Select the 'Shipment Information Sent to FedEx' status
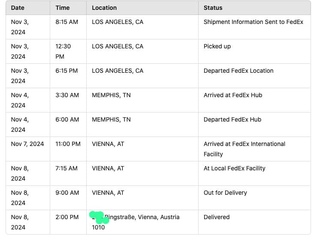The width and height of the screenshot is (314, 238). 253,22
